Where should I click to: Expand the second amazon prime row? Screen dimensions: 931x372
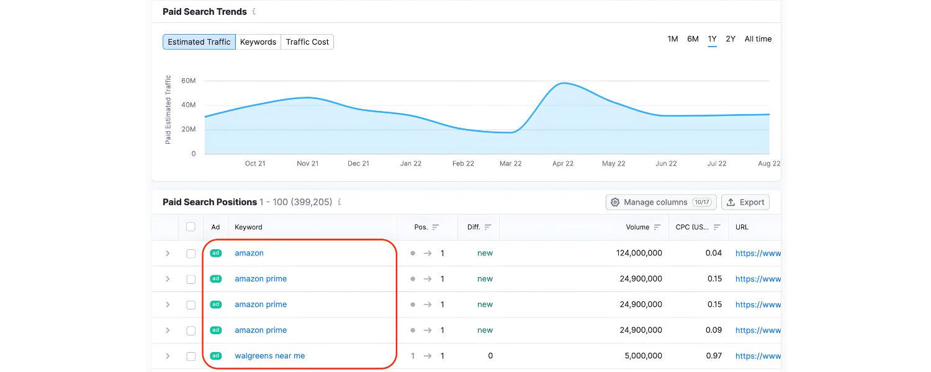[x=167, y=304]
